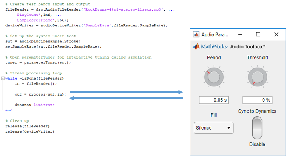
Task: Maximize the Audio Parameter Tuner window
Action: tap(258, 34)
